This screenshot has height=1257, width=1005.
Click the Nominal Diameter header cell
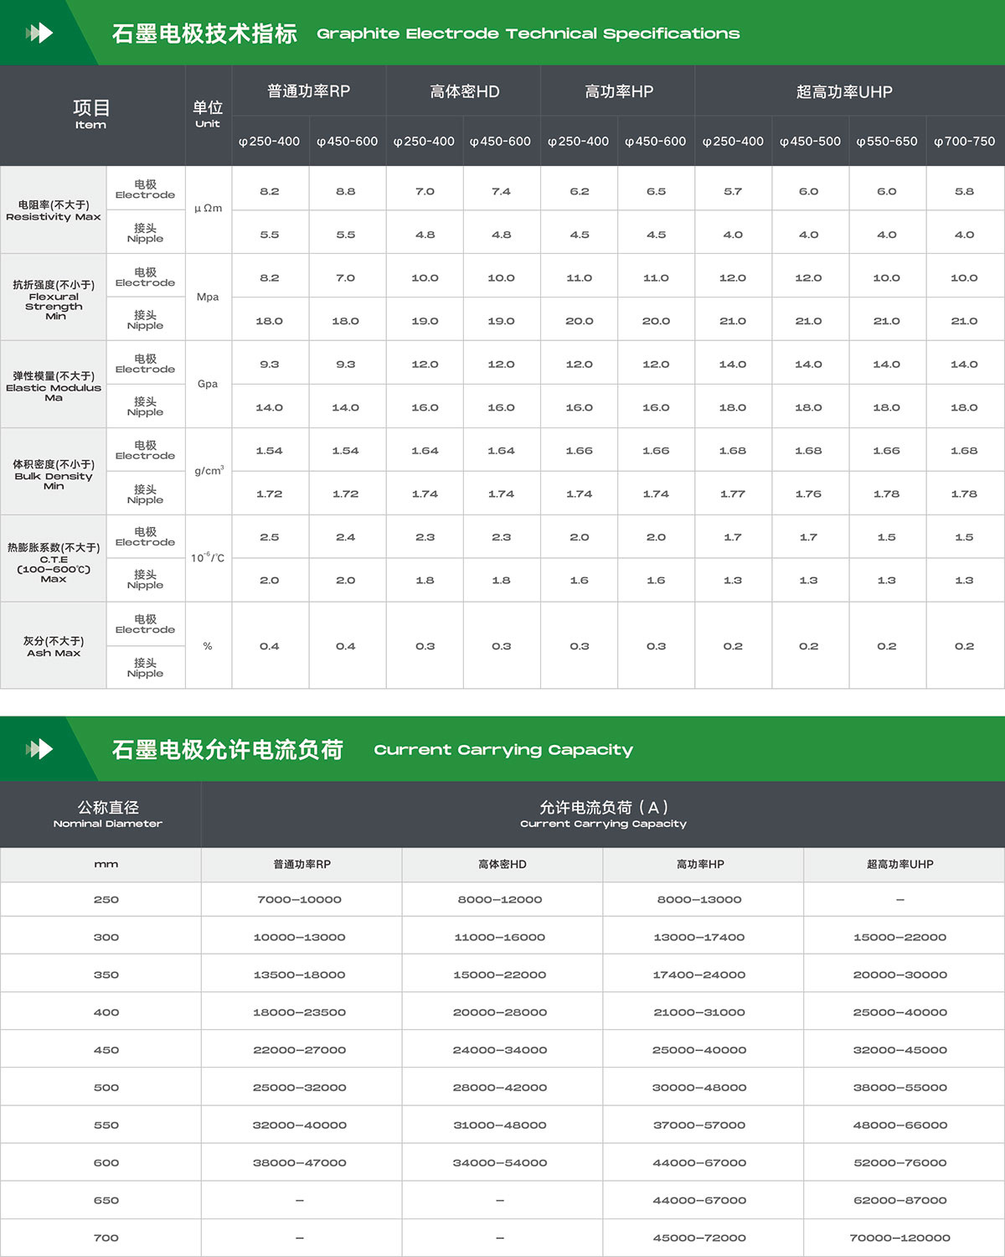pyautogui.click(x=107, y=814)
